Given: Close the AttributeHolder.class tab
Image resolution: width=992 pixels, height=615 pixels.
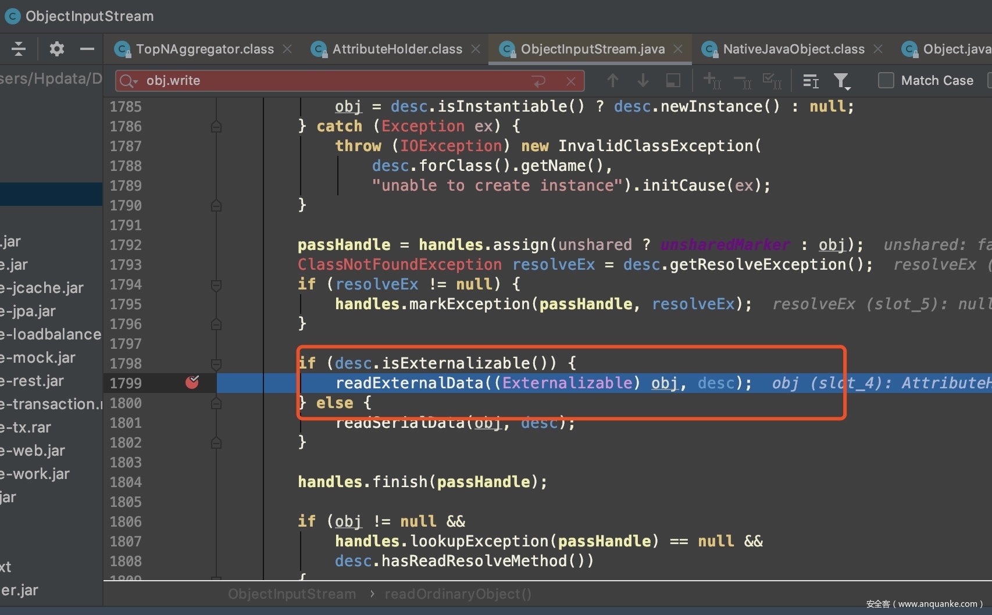Looking at the screenshot, I should pos(476,49).
